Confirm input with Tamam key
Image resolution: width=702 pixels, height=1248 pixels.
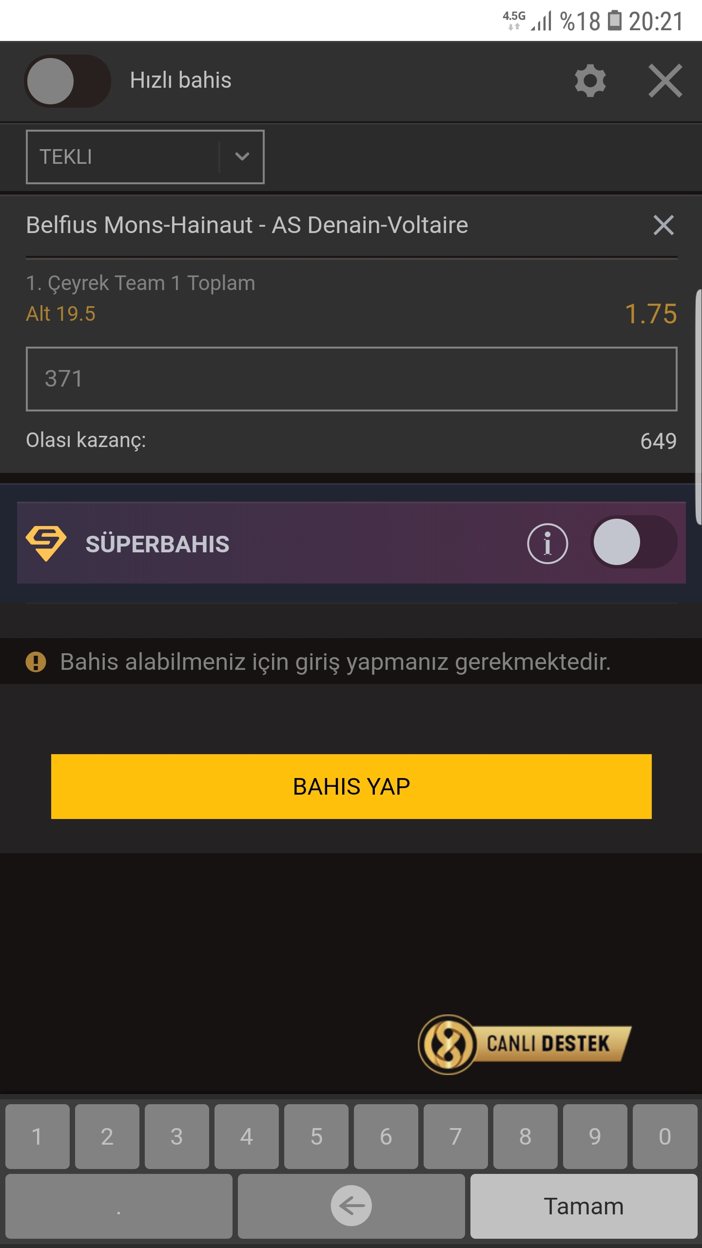[584, 1206]
